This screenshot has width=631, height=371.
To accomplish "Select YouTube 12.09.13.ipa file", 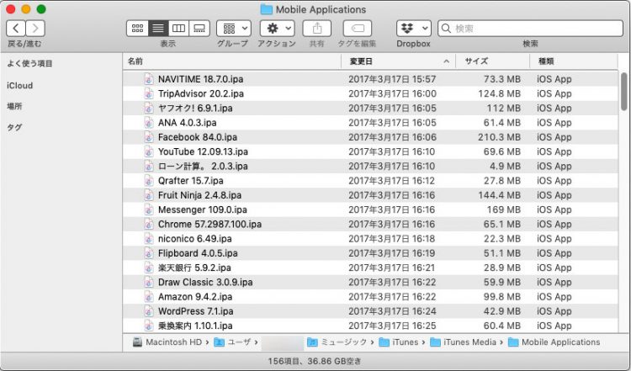I will 370,151.
